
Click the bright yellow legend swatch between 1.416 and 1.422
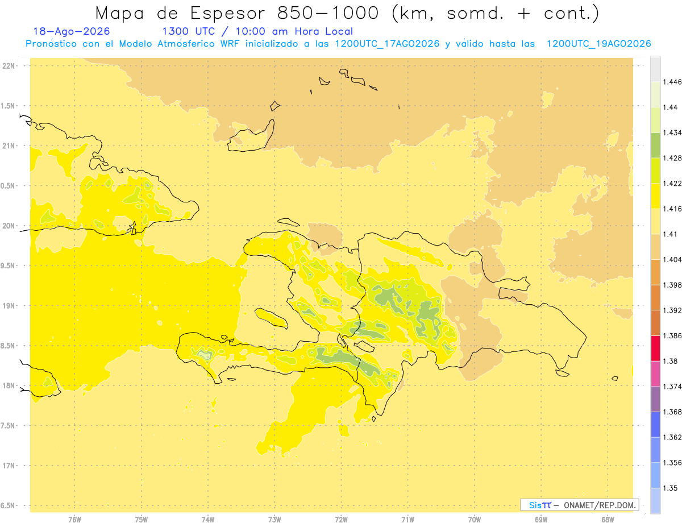[x=655, y=196]
